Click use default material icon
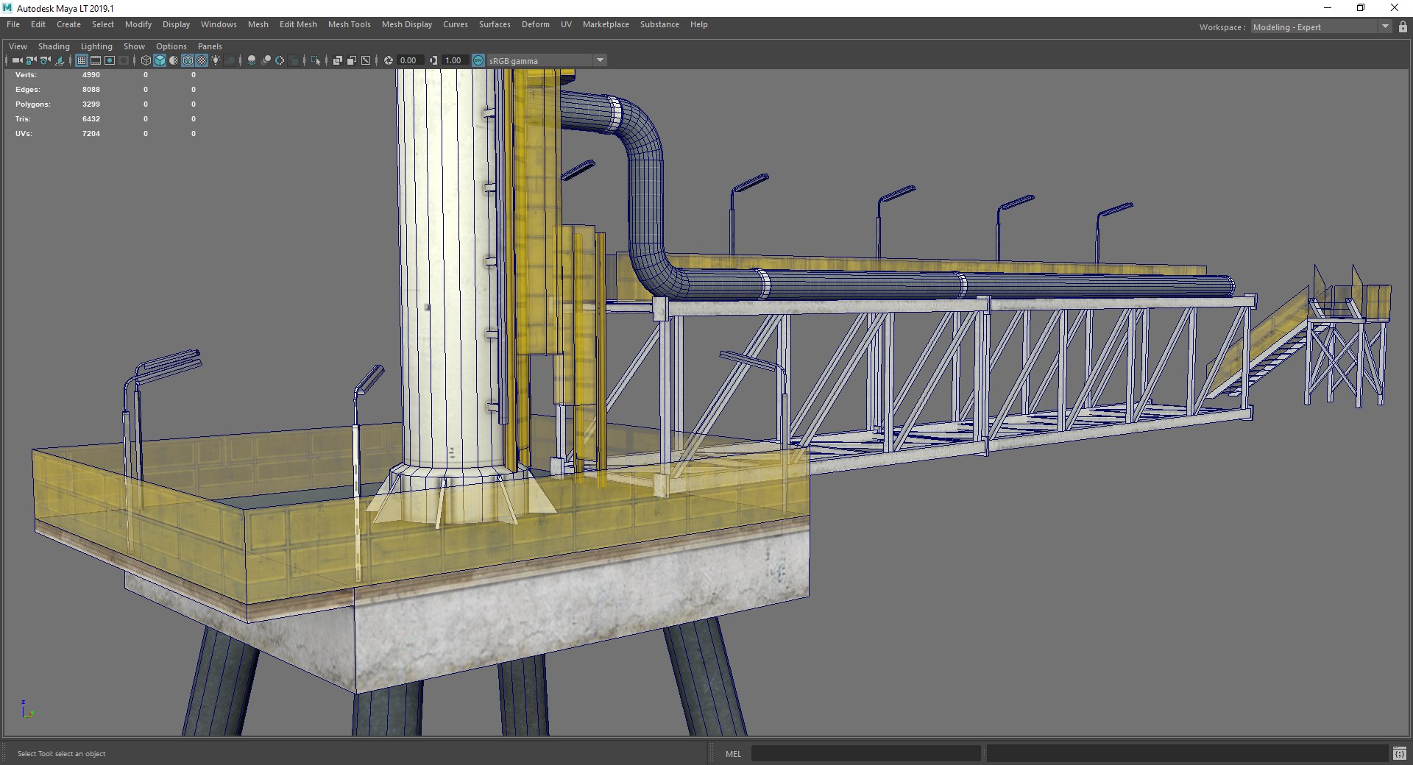Image resolution: width=1413 pixels, height=765 pixels. click(x=174, y=60)
